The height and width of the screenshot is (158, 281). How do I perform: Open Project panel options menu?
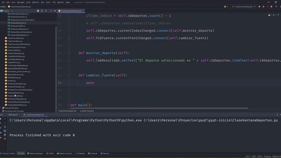click(x=51, y=11)
